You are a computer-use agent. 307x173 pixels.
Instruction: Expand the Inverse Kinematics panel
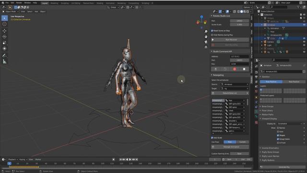270,148
